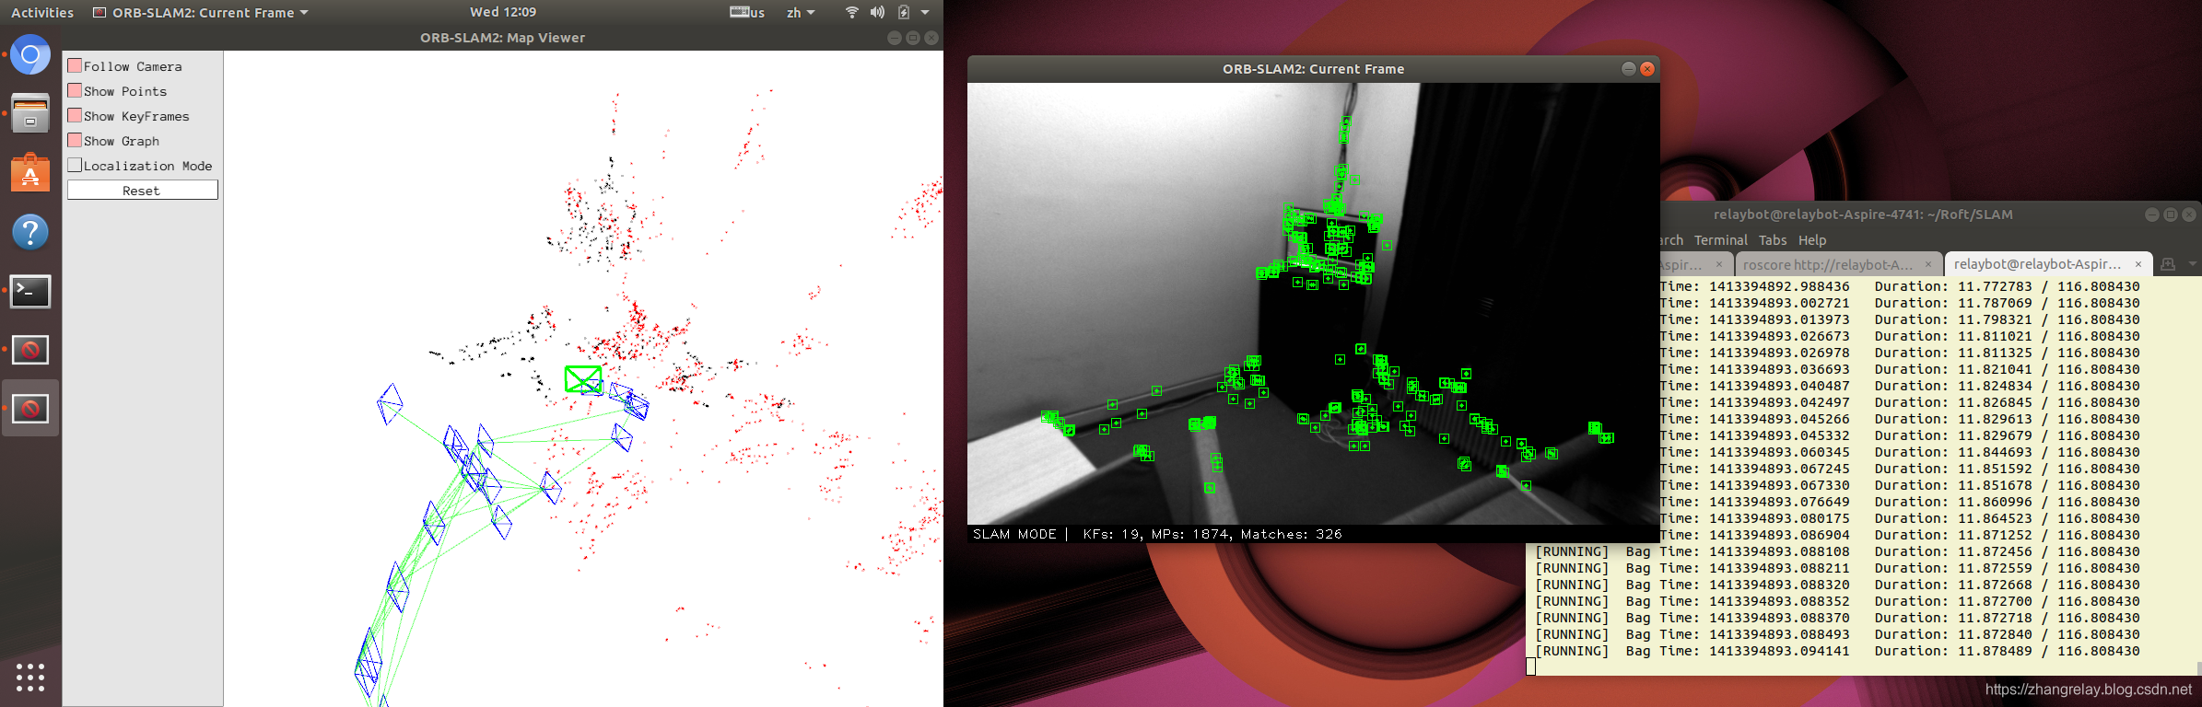Viewport: 2202px width, 707px height.
Task: Close the active 'relaybot@relaybot-Aspir…' tab
Action: pos(2138,264)
